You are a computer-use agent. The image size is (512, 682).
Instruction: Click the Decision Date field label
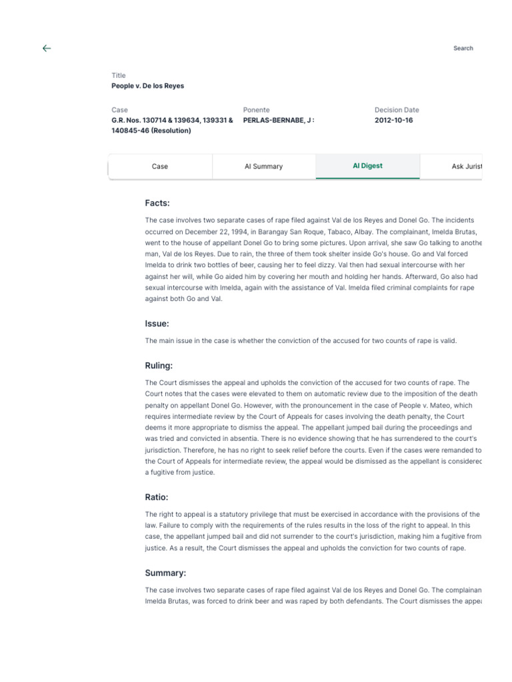point(397,110)
